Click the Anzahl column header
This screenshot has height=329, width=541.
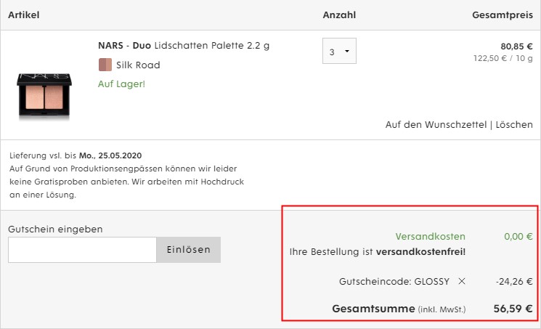(x=339, y=15)
